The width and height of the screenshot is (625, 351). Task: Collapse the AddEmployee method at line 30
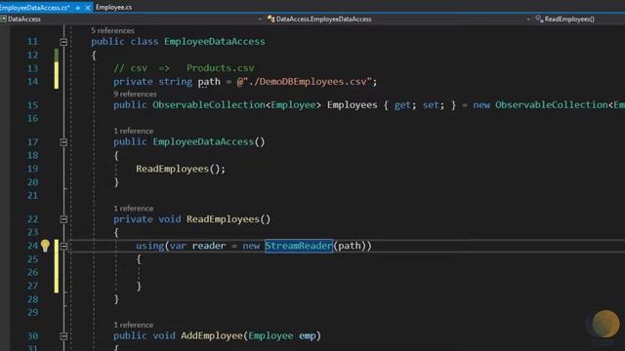pyautogui.click(x=63, y=336)
